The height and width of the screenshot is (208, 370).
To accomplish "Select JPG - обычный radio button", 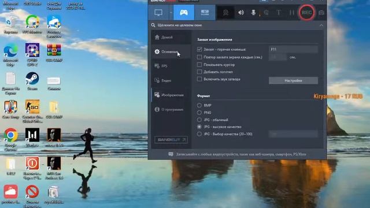I will click(x=199, y=120).
